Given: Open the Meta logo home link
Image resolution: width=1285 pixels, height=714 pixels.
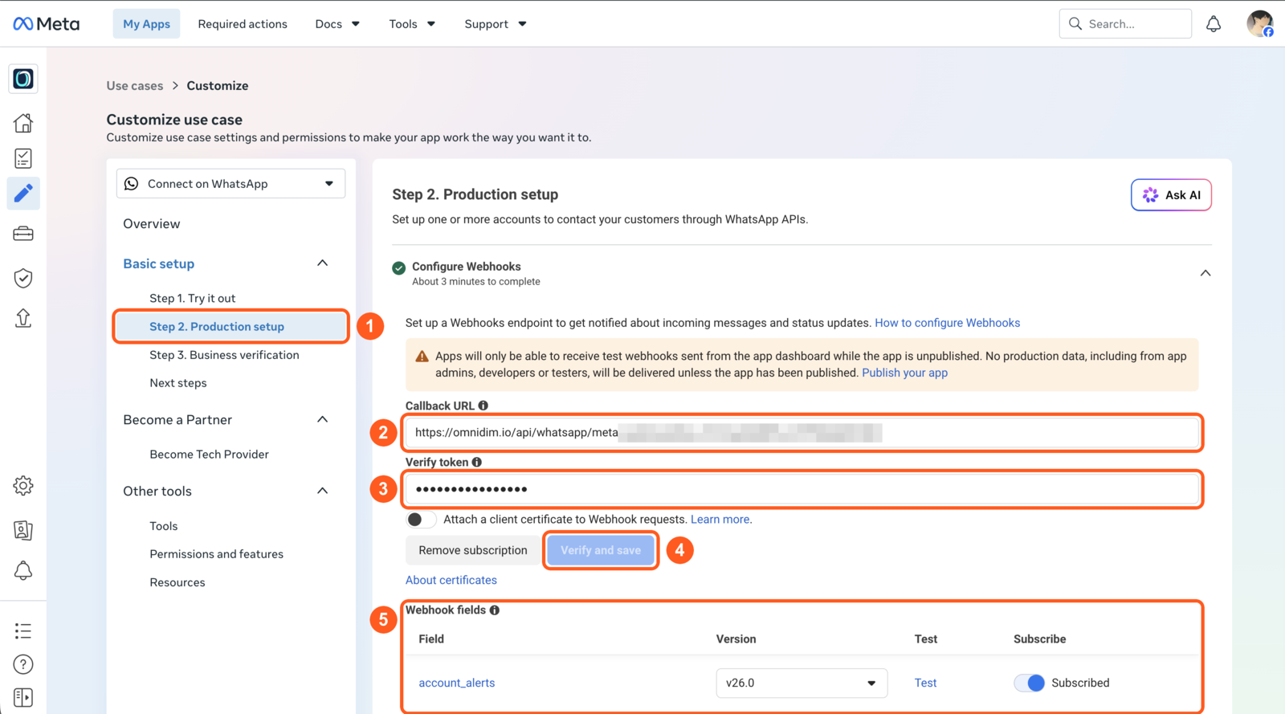Looking at the screenshot, I should [x=47, y=24].
